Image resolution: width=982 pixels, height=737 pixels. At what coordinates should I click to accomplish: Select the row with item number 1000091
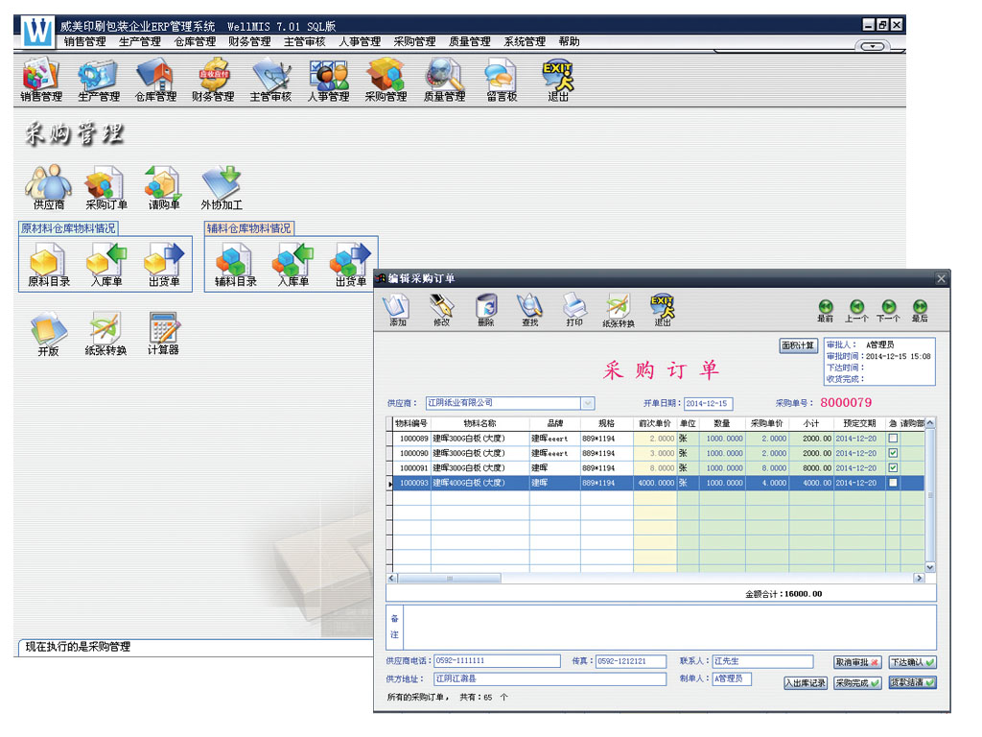[656, 467]
